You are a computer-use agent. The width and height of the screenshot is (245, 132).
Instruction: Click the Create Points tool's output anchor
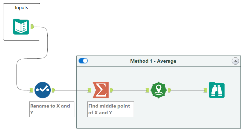169,90
